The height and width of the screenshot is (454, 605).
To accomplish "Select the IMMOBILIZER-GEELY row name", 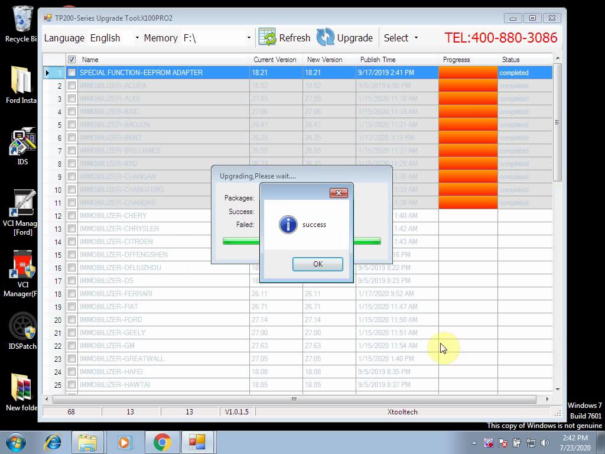I will (112, 332).
